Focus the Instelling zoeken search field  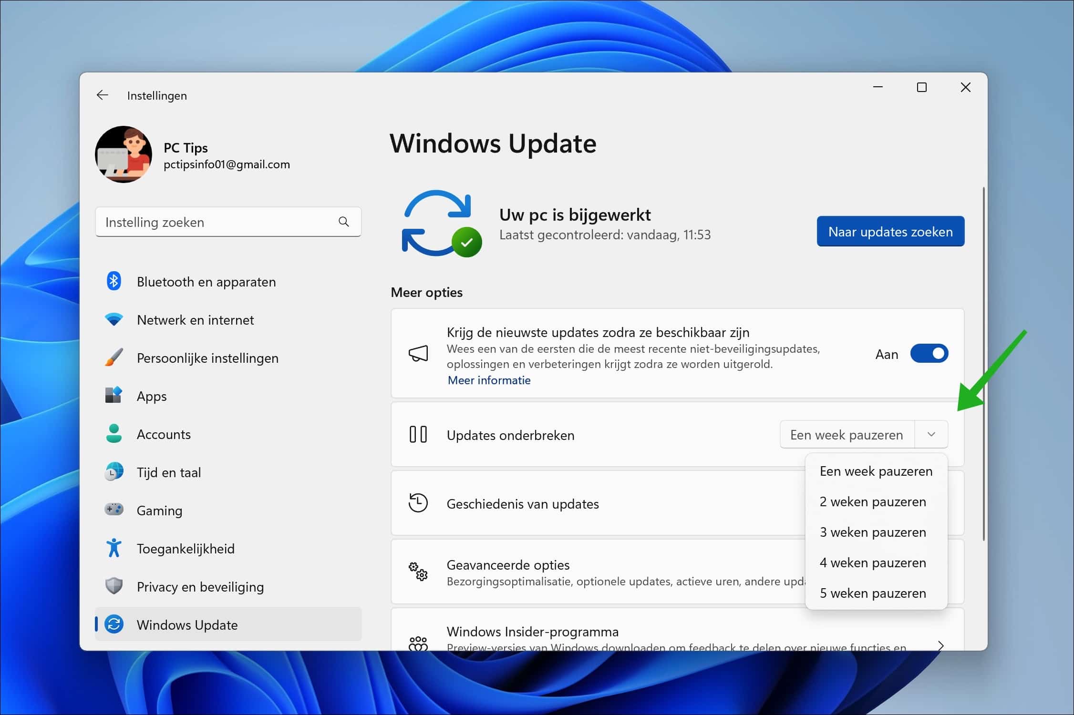pos(228,222)
